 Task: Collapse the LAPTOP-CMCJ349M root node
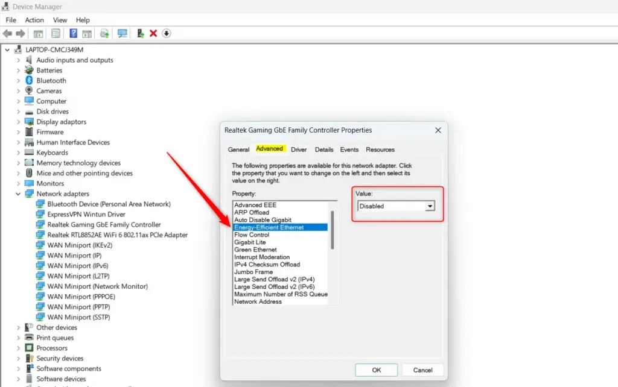coord(7,50)
